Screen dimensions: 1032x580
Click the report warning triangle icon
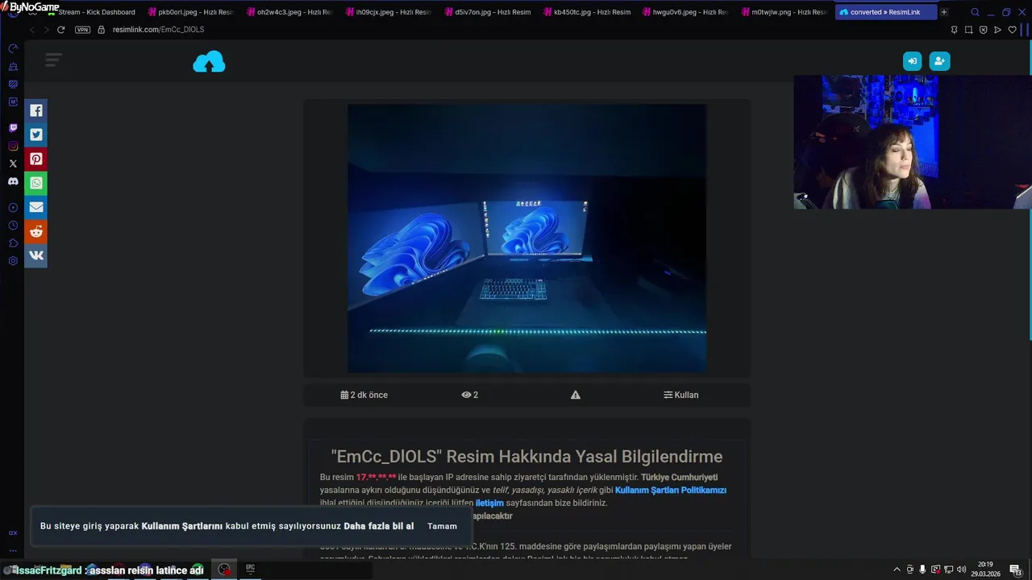[x=576, y=395]
